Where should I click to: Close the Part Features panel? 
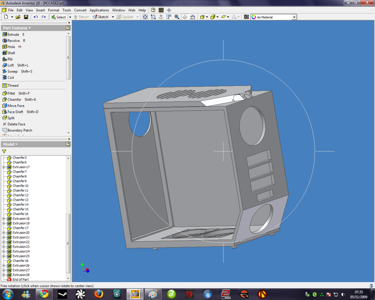(69, 23)
